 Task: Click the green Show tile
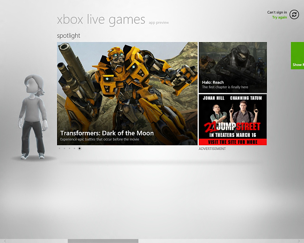pyautogui.click(x=297, y=56)
